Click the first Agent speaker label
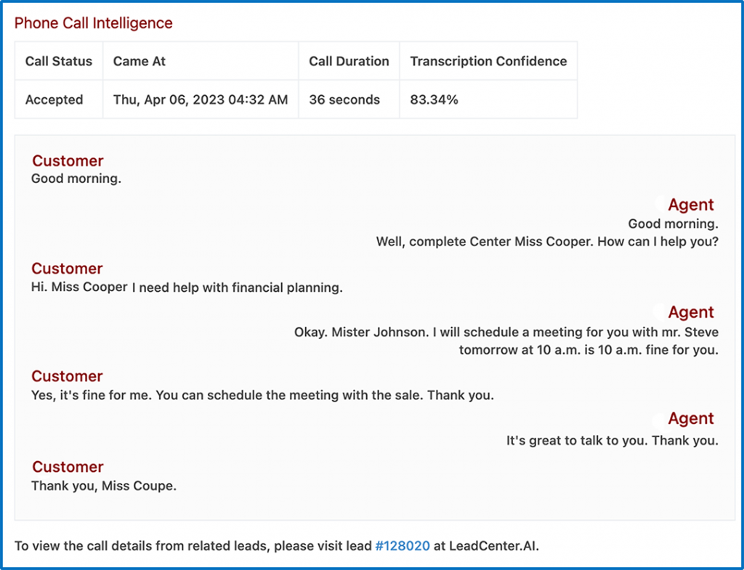This screenshot has width=744, height=570. pos(691,204)
